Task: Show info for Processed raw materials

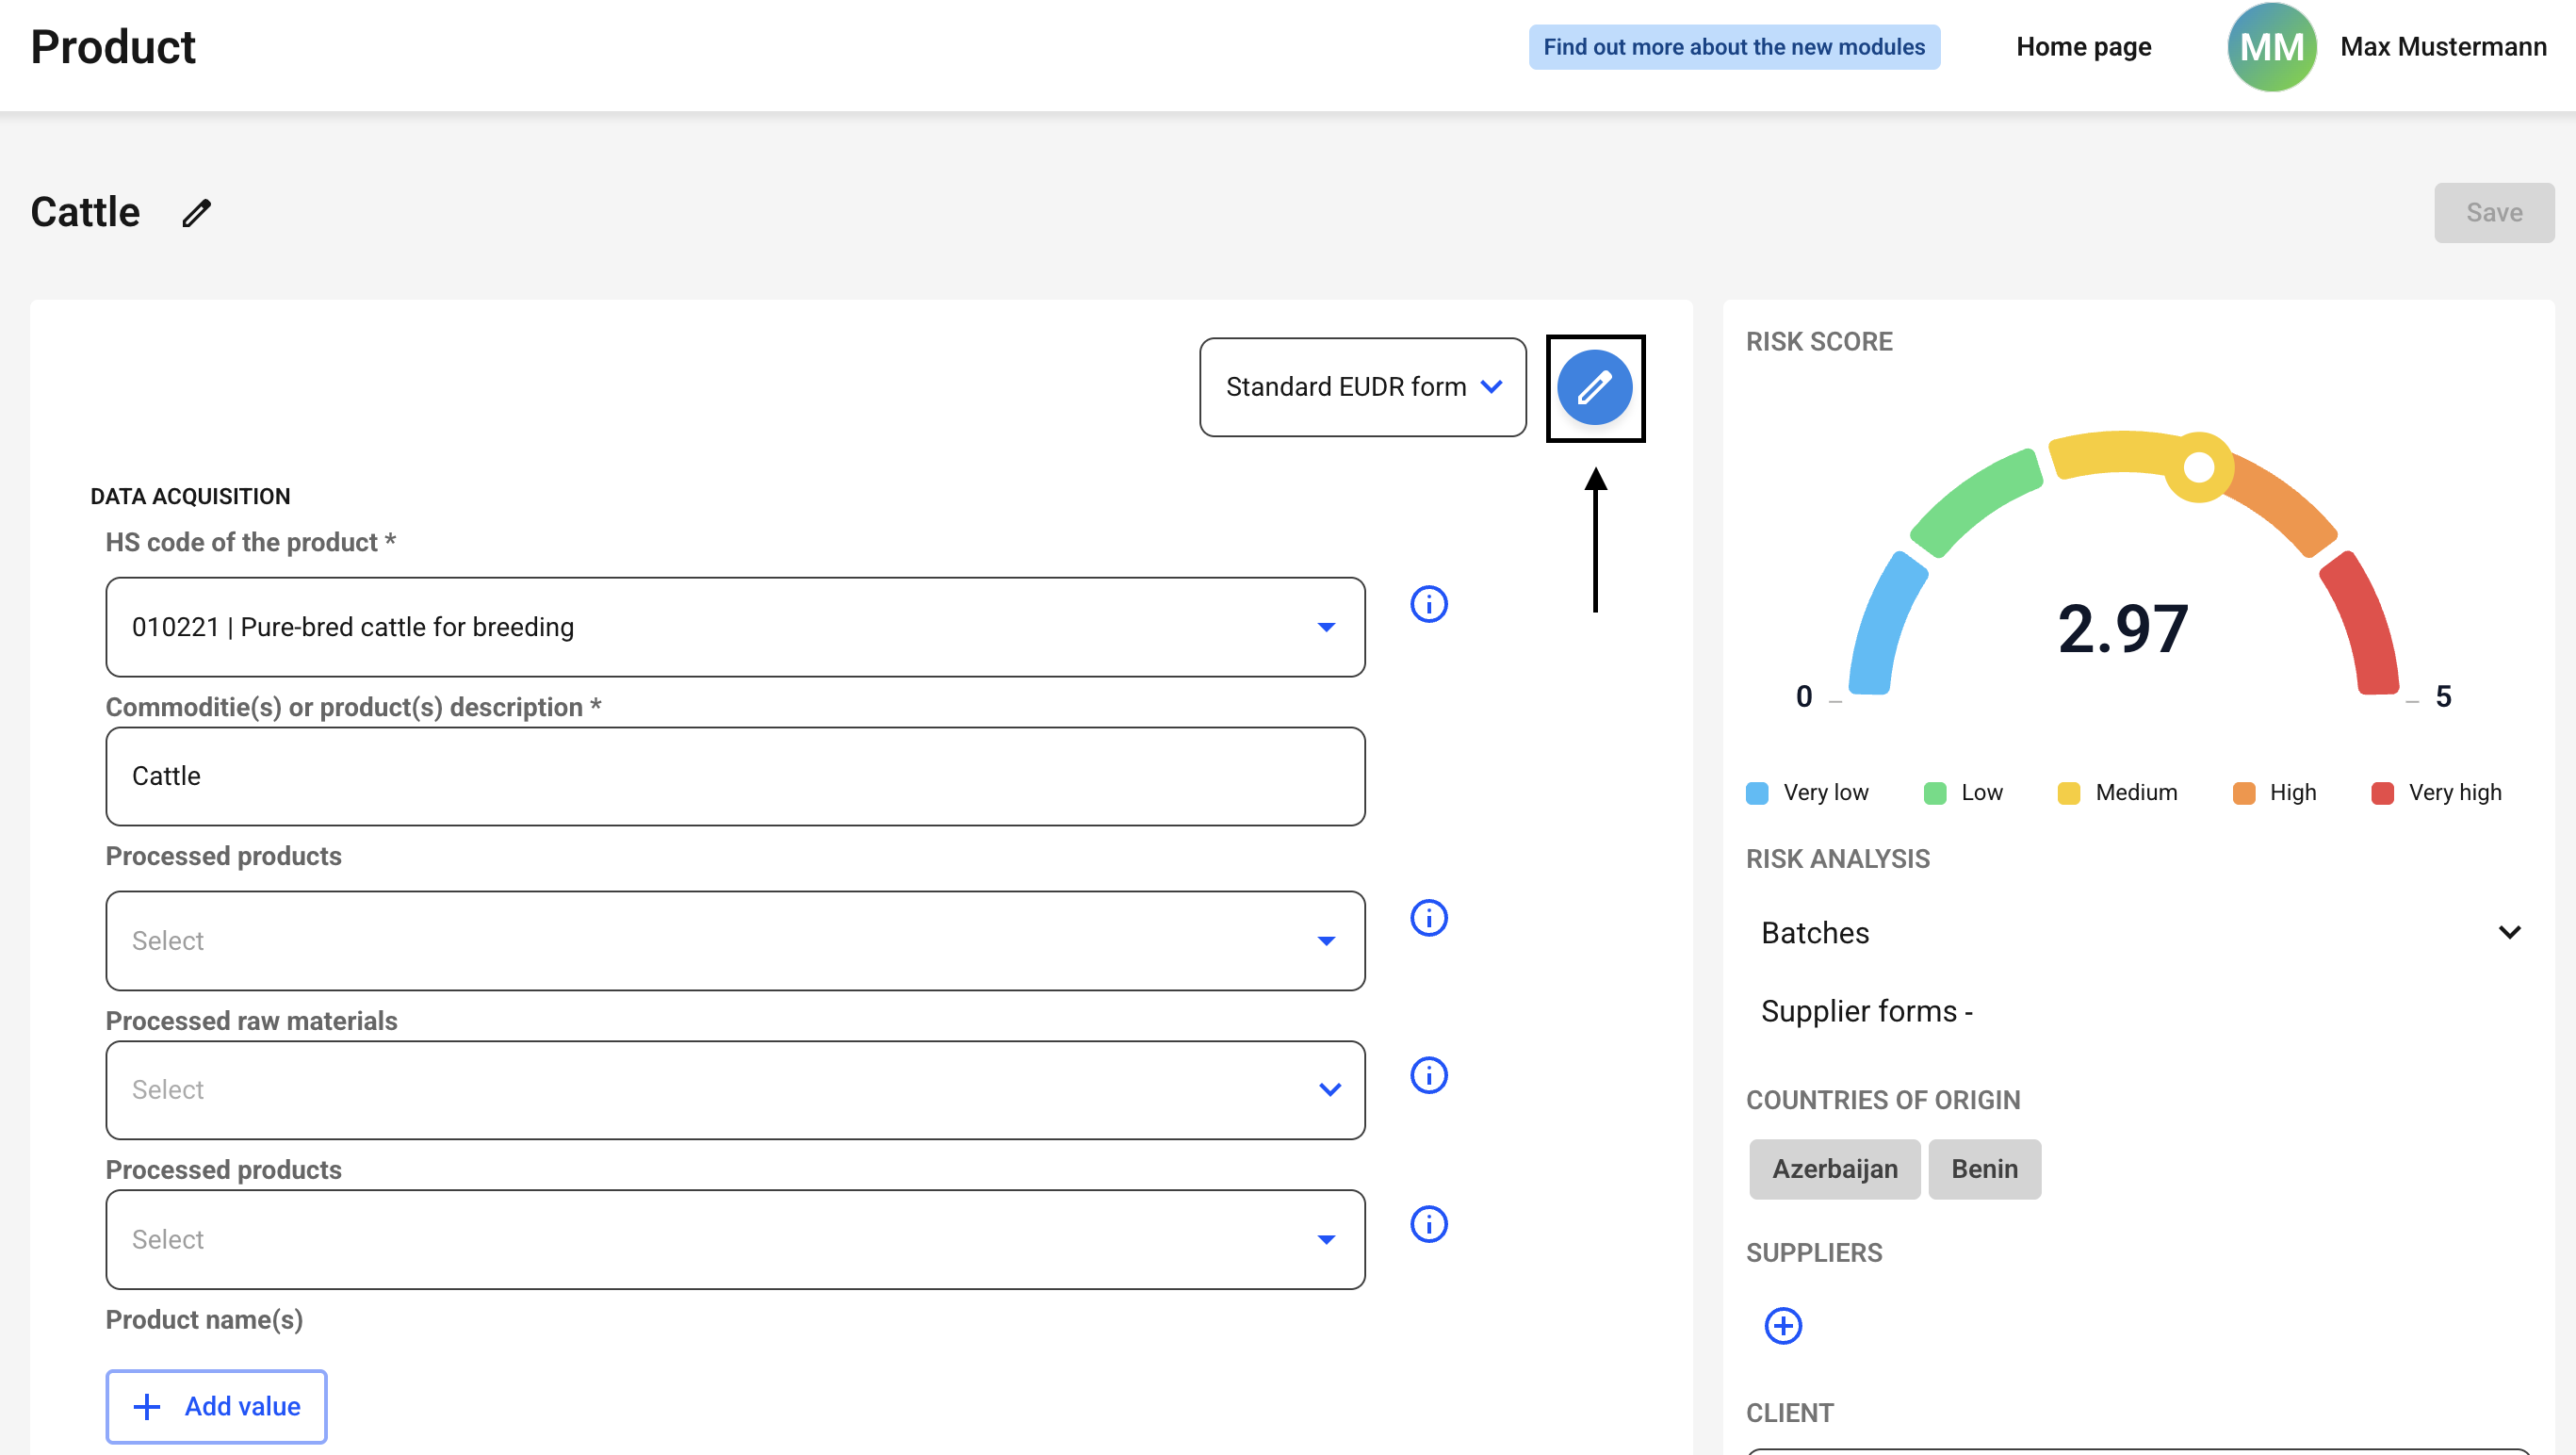Action: coord(1428,1075)
